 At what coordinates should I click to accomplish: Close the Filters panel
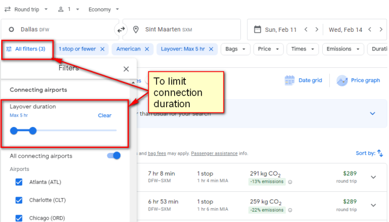click(x=126, y=69)
